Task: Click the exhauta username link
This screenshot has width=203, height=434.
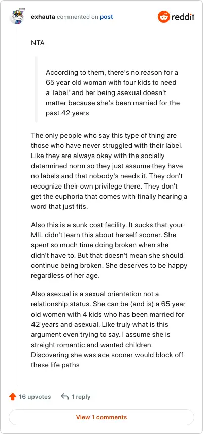Action: (43, 17)
